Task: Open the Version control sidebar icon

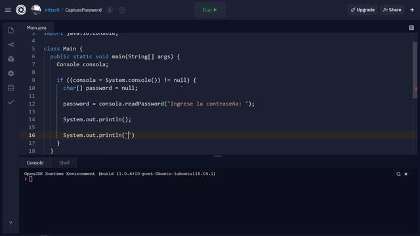Action: pos(11,45)
